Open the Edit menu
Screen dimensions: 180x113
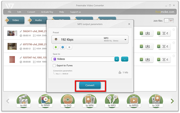coord(19,12)
